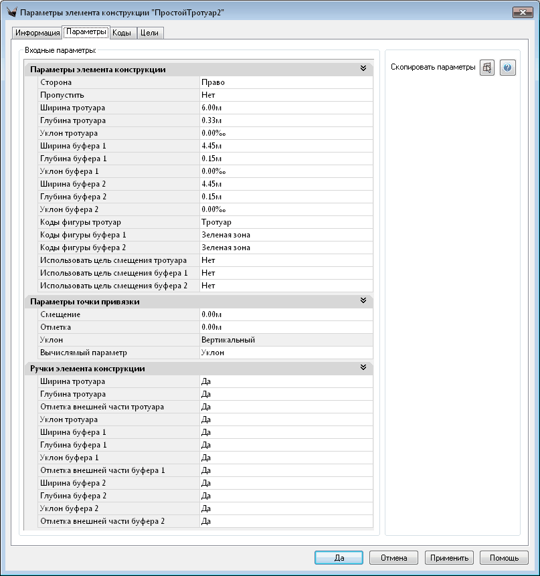Click the Помощь button
The width and height of the screenshot is (540, 576).
504,557
